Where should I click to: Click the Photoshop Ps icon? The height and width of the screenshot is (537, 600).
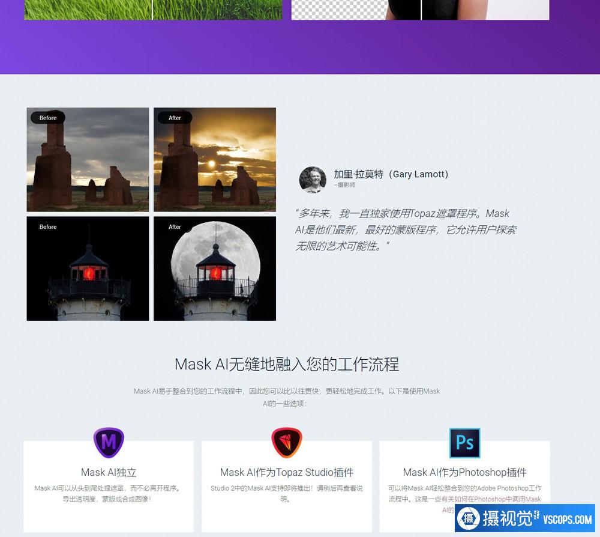point(464,443)
